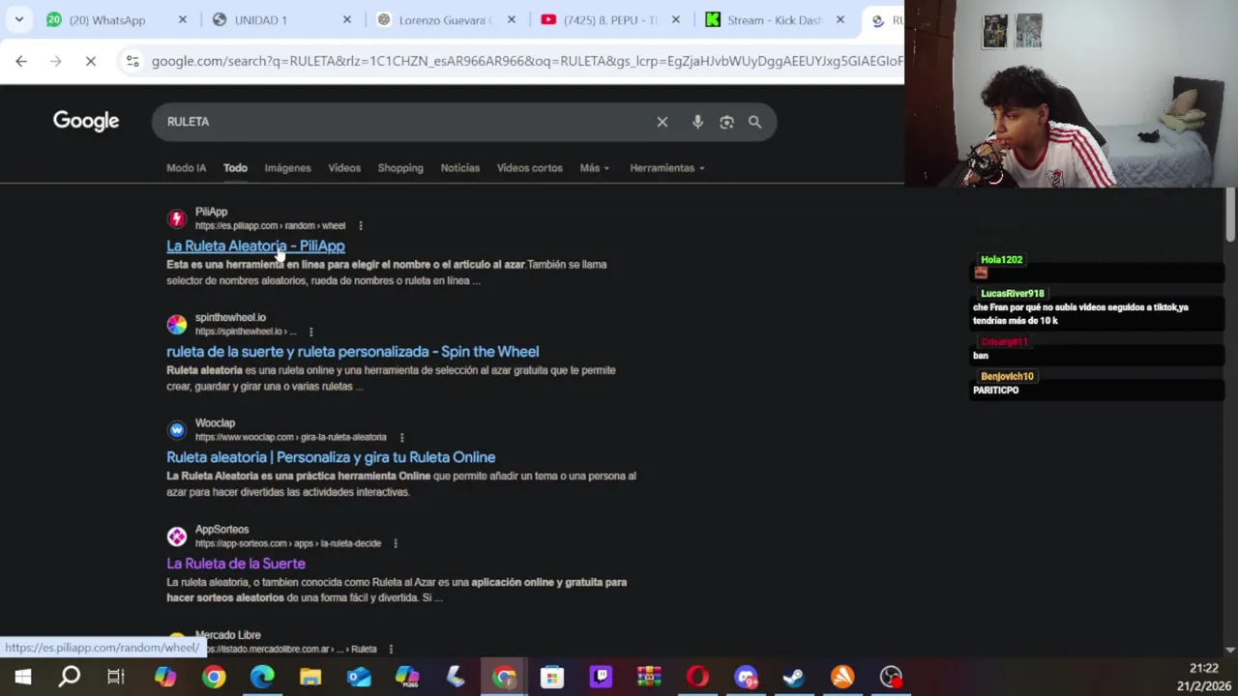Image resolution: width=1238 pixels, height=696 pixels.
Task: Open Microsoft Edge from taskbar
Action: 262,677
